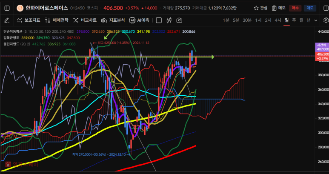Open AI예측 prediction feature
This screenshot has height=174, width=329.
(x=139, y=20)
